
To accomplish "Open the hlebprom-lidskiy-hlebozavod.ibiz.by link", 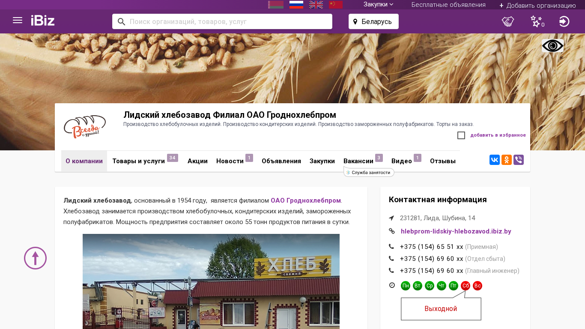I will (x=456, y=231).
